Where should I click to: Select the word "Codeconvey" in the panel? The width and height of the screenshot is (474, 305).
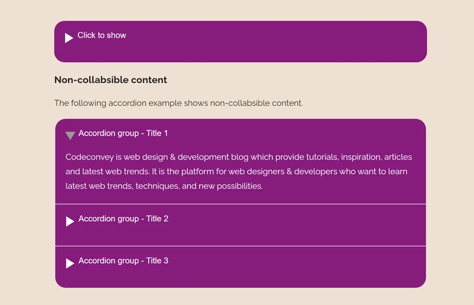[x=88, y=157]
